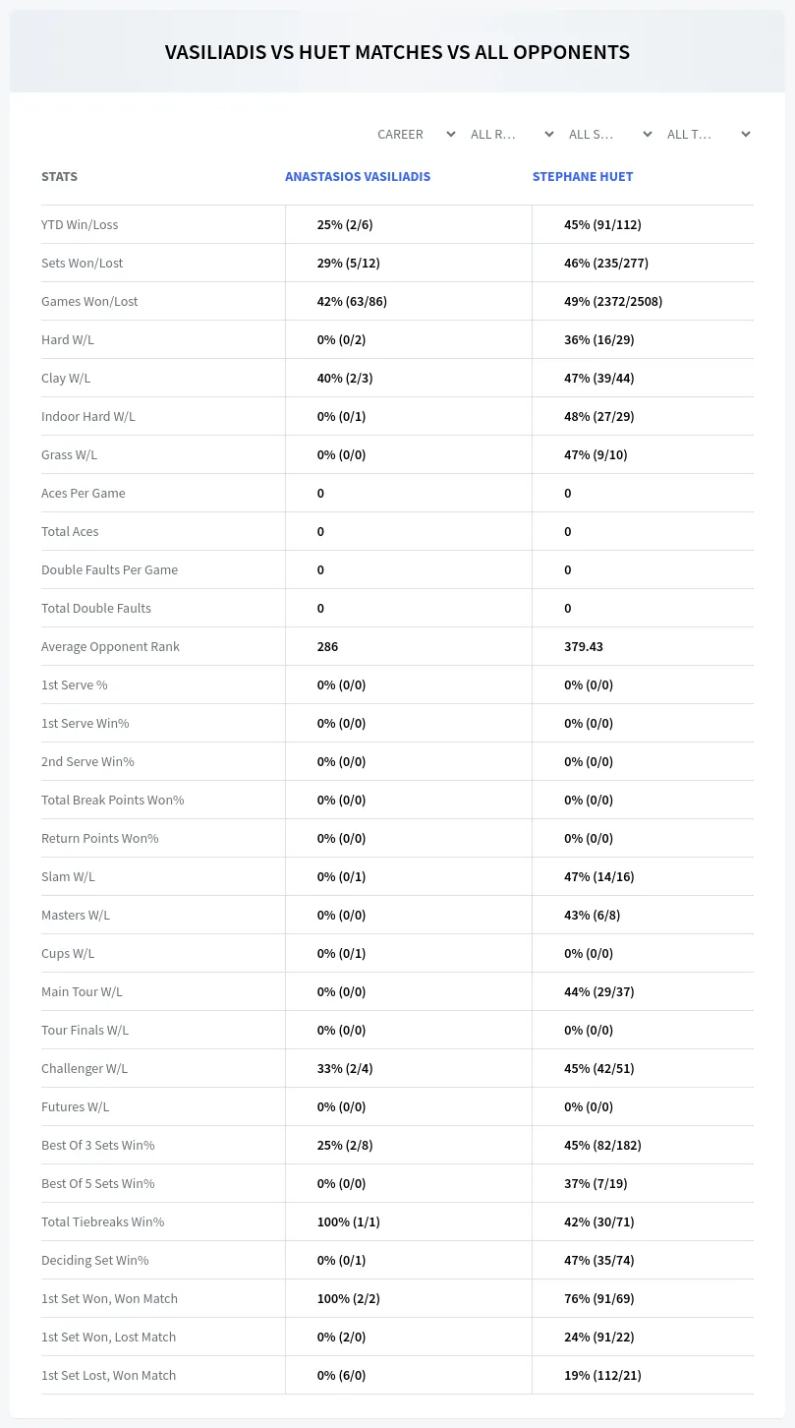Open the ALL S... surfaces dropdown
This screenshot has height=1428, width=795.
pos(610,134)
